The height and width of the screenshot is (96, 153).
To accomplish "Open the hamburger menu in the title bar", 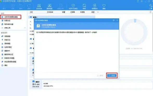I will tap(142, 1).
